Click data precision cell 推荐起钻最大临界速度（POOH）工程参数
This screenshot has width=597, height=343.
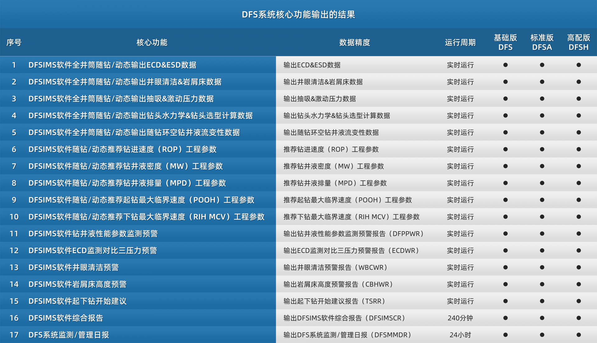coord(348,200)
